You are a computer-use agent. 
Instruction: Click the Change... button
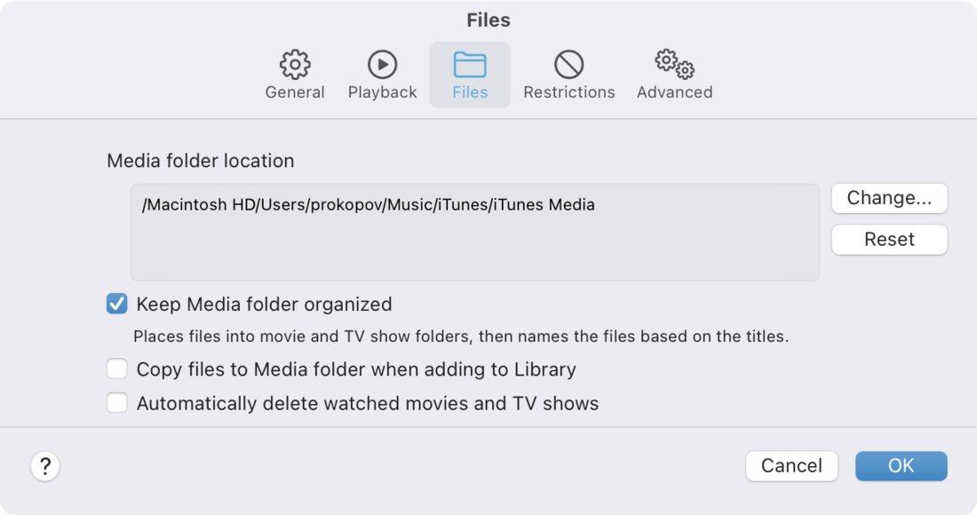[889, 198]
